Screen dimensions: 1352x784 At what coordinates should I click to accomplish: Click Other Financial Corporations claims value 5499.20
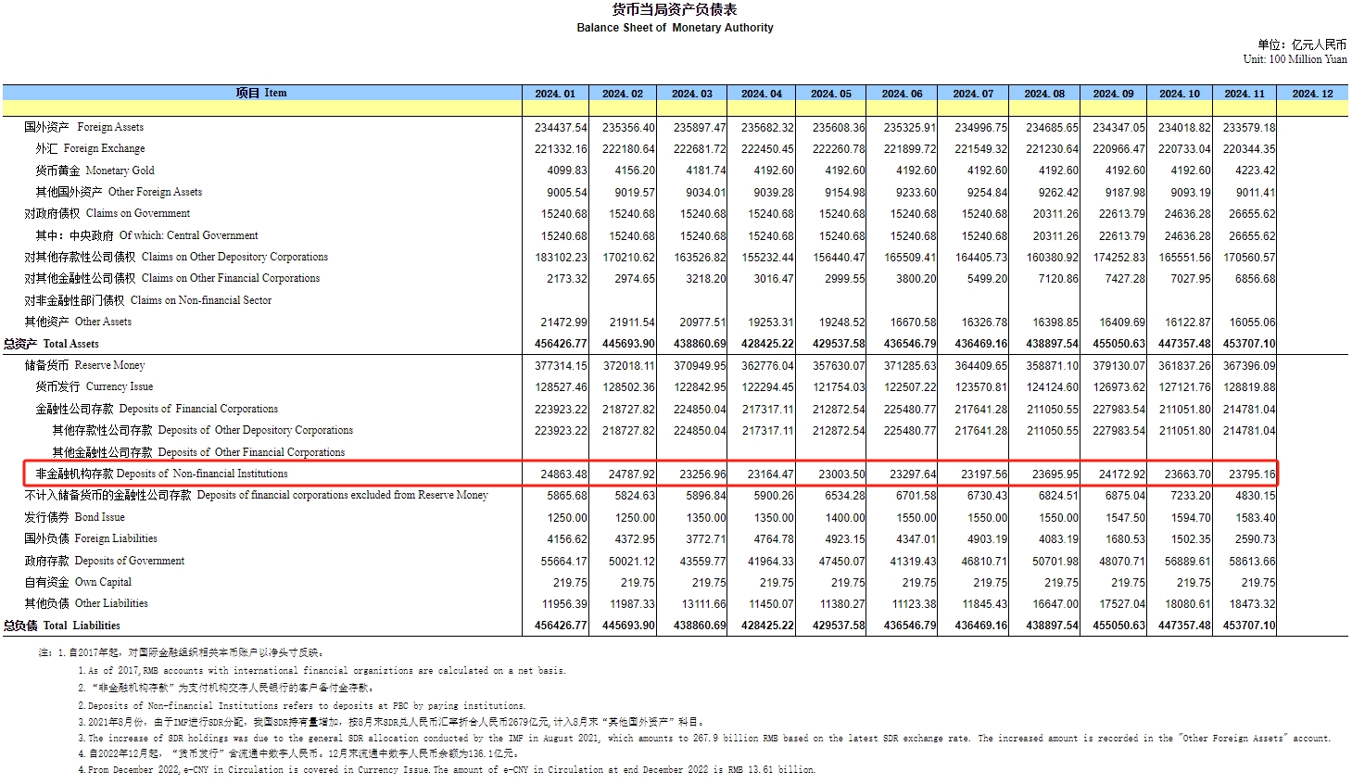point(987,279)
